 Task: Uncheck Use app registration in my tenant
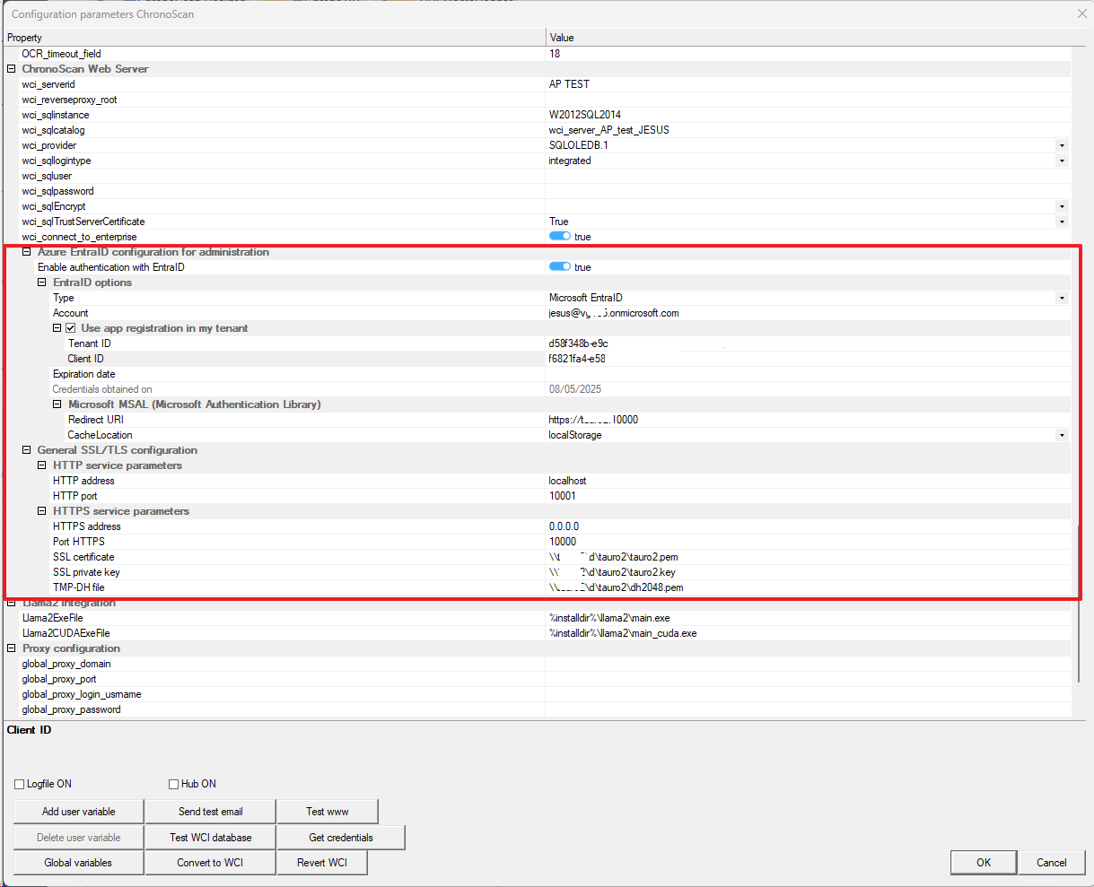click(71, 328)
